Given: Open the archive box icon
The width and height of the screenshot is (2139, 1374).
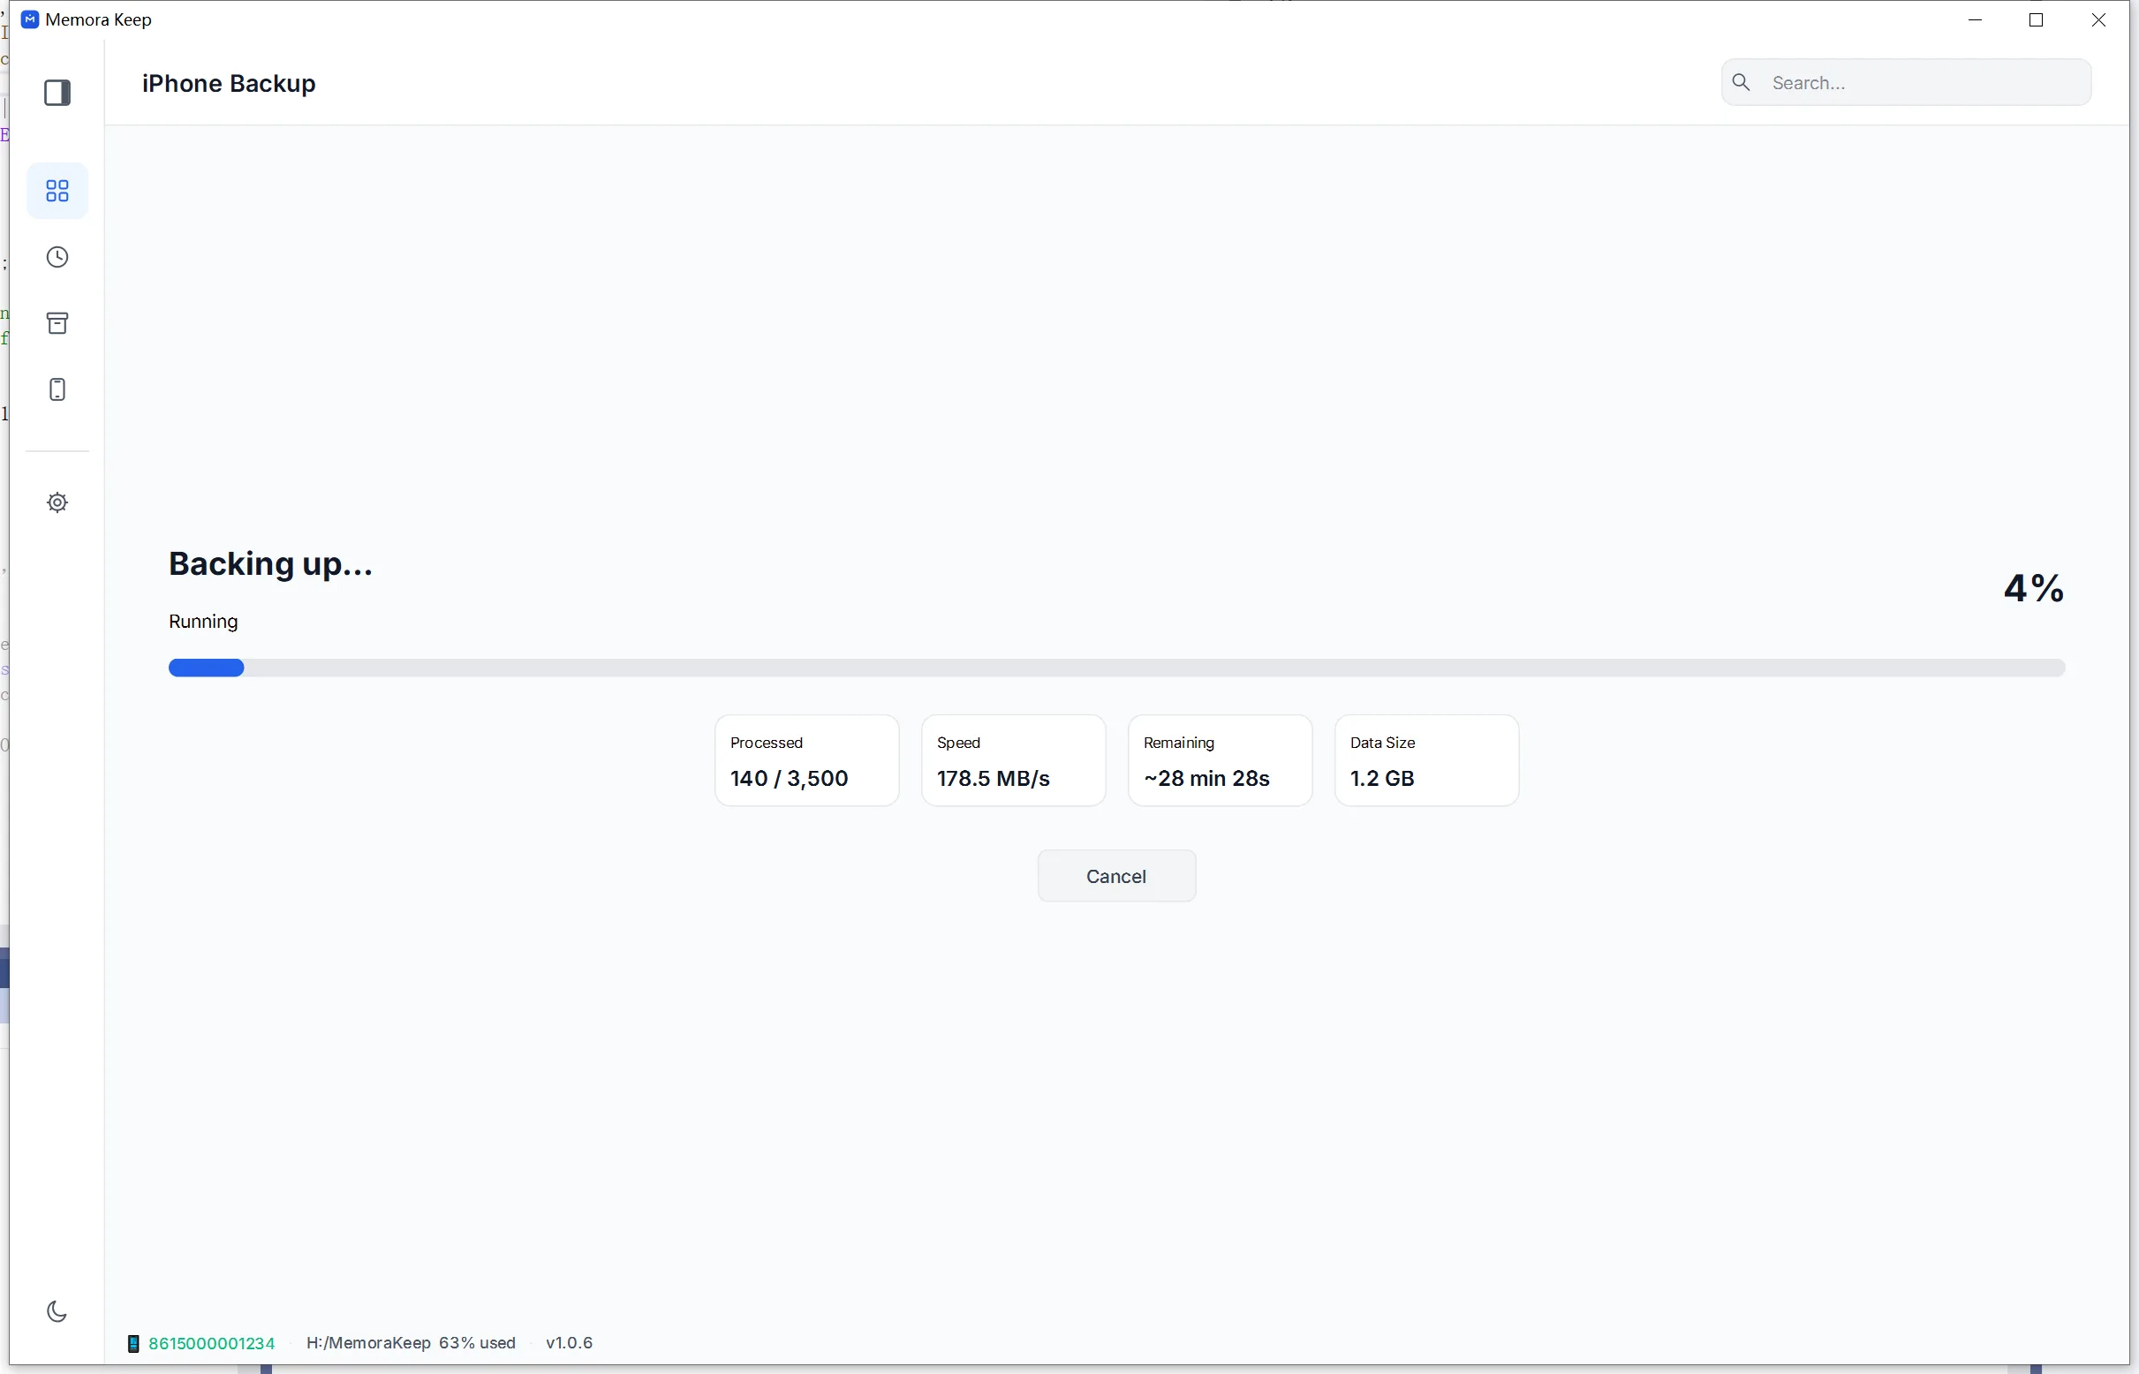Looking at the screenshot, I should [x=57, y=323].
